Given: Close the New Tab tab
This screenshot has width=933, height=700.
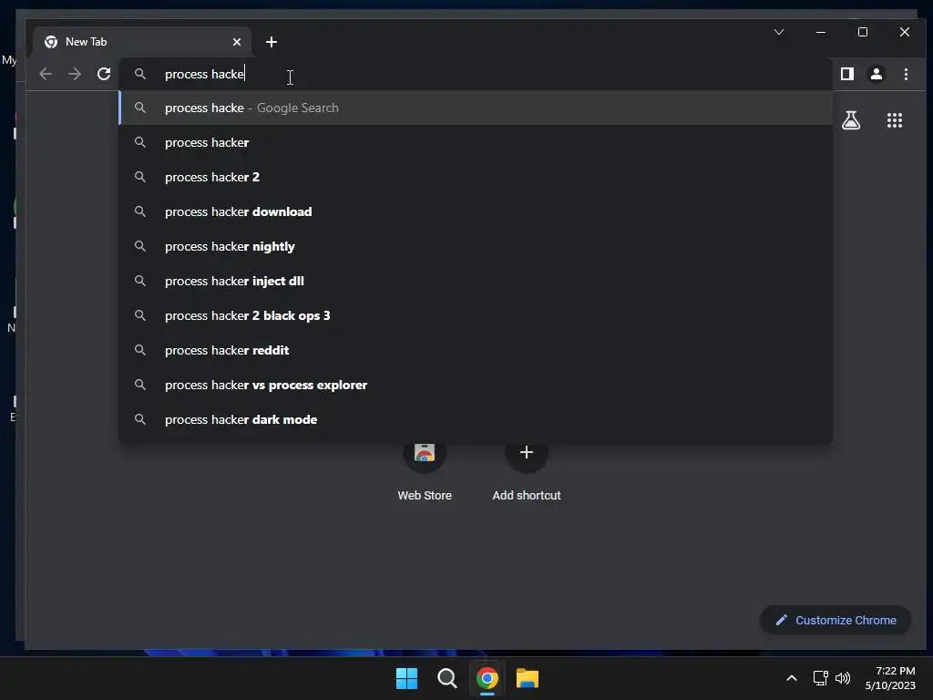Looking at the screenshot, I should [237, 42].
